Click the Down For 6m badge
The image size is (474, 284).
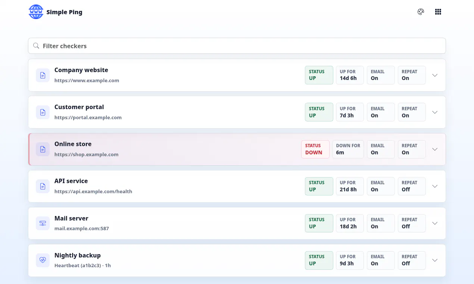coord(348,149)
